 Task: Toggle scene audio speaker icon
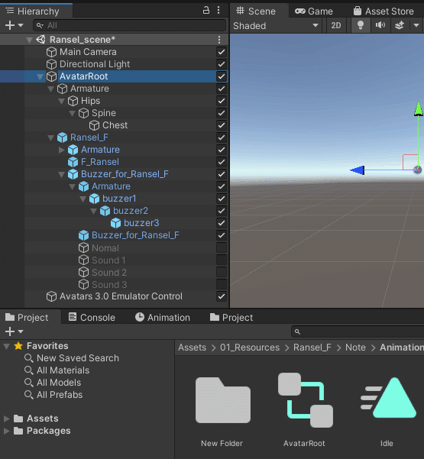click(380, 25)
